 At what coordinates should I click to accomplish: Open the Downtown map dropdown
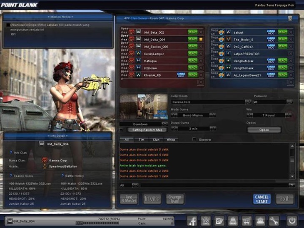click(x=164, y=124)
